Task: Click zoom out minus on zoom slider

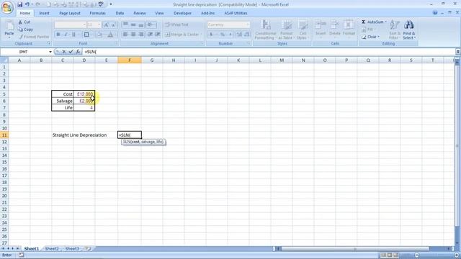Action: [x=416, y=255]
